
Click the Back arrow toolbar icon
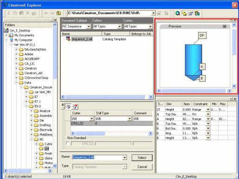46,13
